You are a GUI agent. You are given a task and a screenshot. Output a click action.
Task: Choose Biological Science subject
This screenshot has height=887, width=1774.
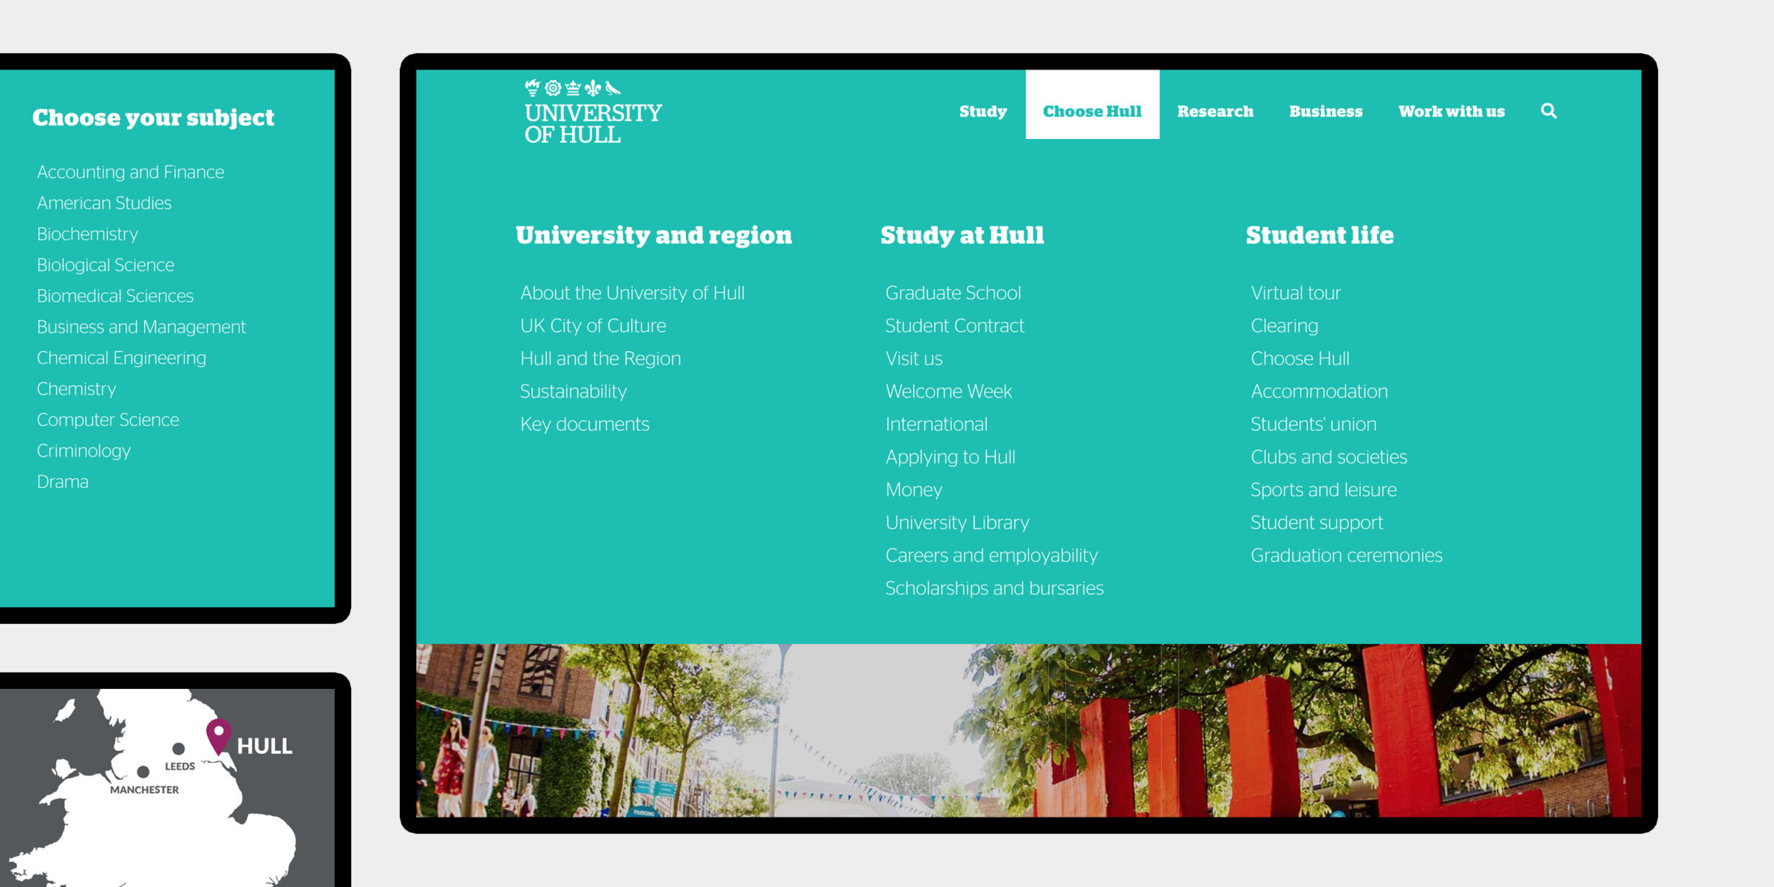[105, 265]
